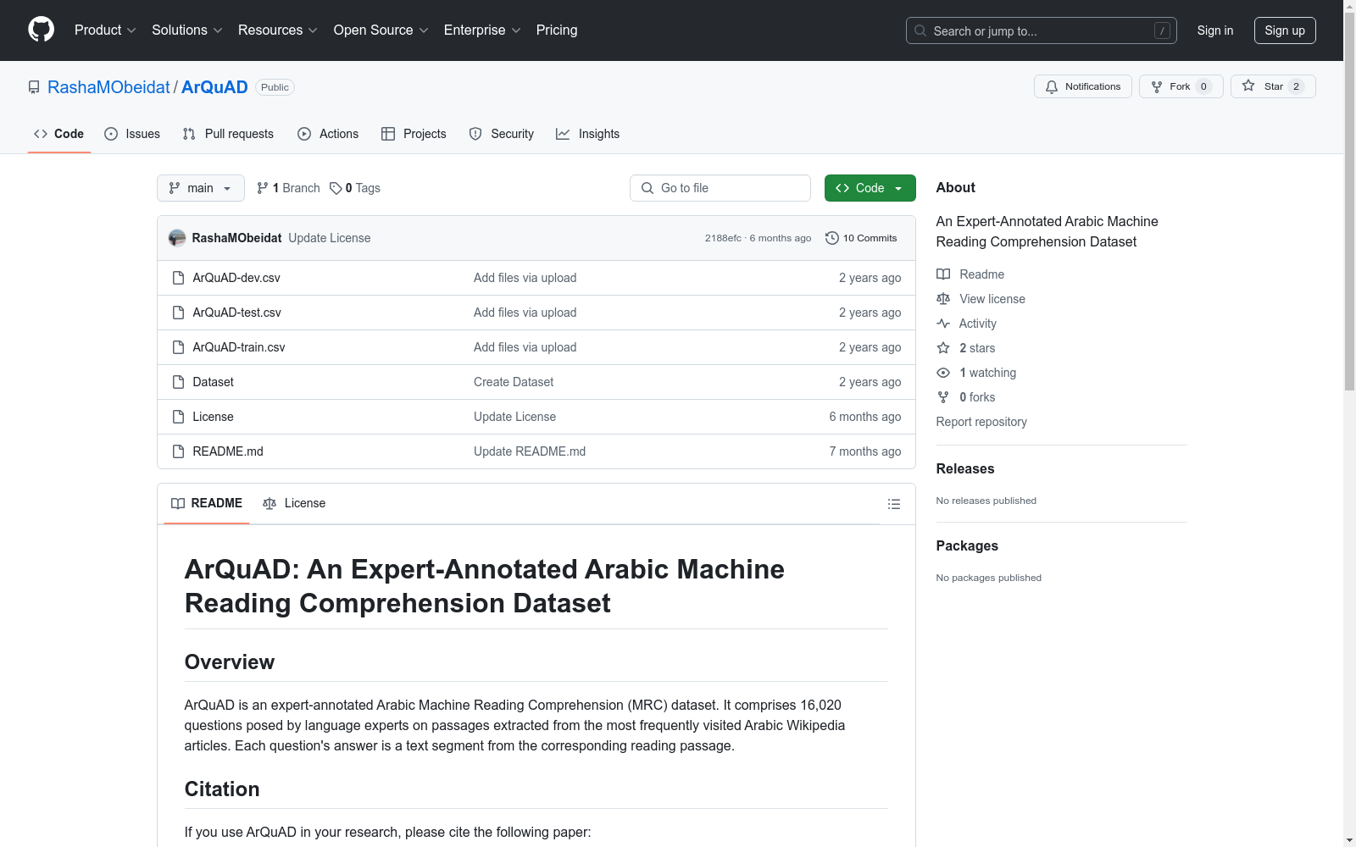Click the Pricing link
This screenshot has height=847, width=1356.
557,30
